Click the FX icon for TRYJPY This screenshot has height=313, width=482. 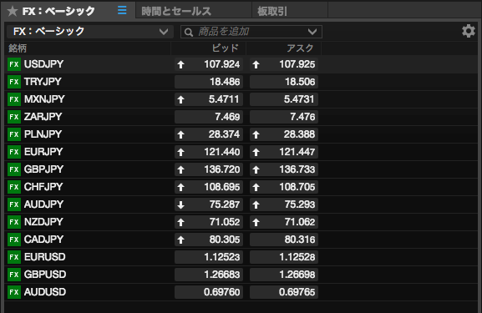tap(14, 82)
